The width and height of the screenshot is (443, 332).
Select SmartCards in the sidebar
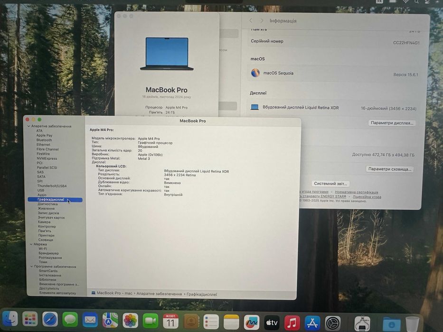(48, 271)
